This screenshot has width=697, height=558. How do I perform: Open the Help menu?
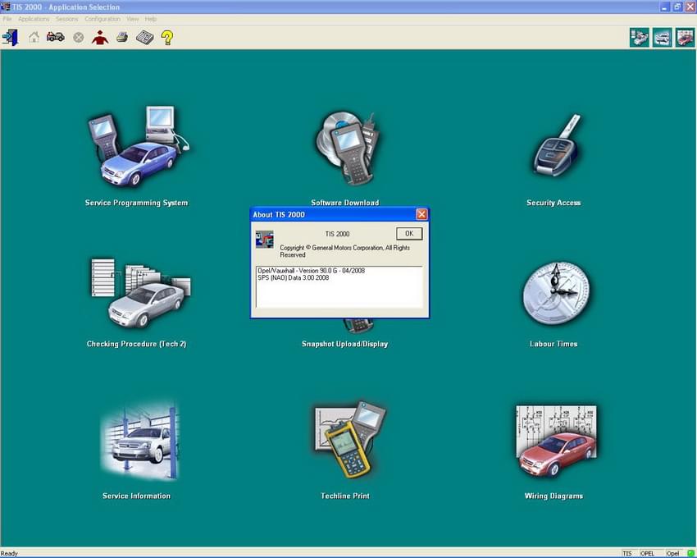pos(151,19)
